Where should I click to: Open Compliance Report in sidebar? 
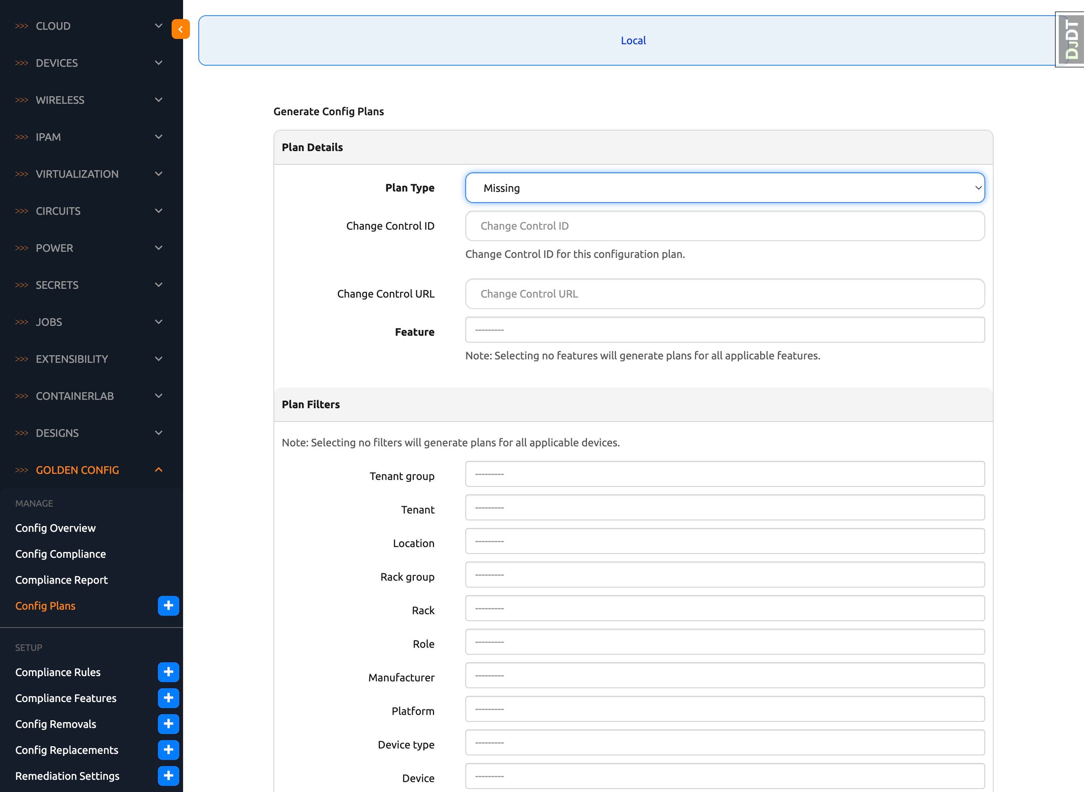(x=61, y=580)
